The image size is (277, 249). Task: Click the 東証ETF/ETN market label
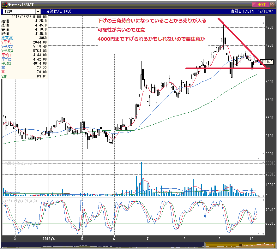point(242,11)
